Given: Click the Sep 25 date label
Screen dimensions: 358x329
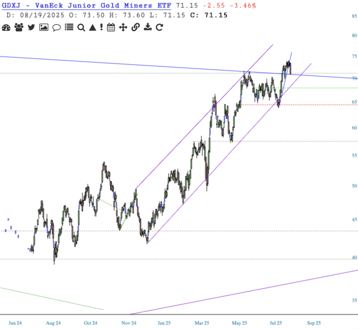Looking at the screenshot, I should click(x=314, y=323).
